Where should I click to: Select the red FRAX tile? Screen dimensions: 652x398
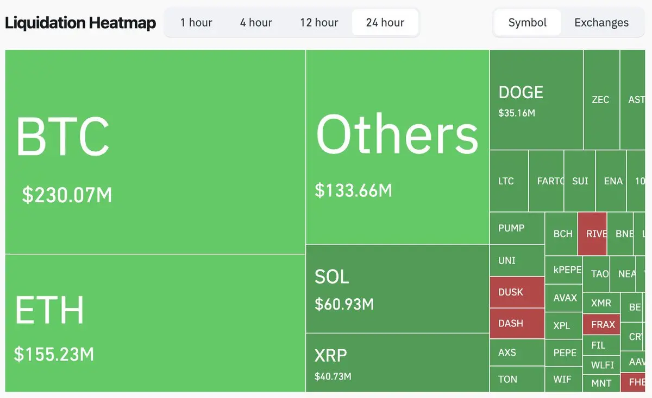click(x=601, y=324)
